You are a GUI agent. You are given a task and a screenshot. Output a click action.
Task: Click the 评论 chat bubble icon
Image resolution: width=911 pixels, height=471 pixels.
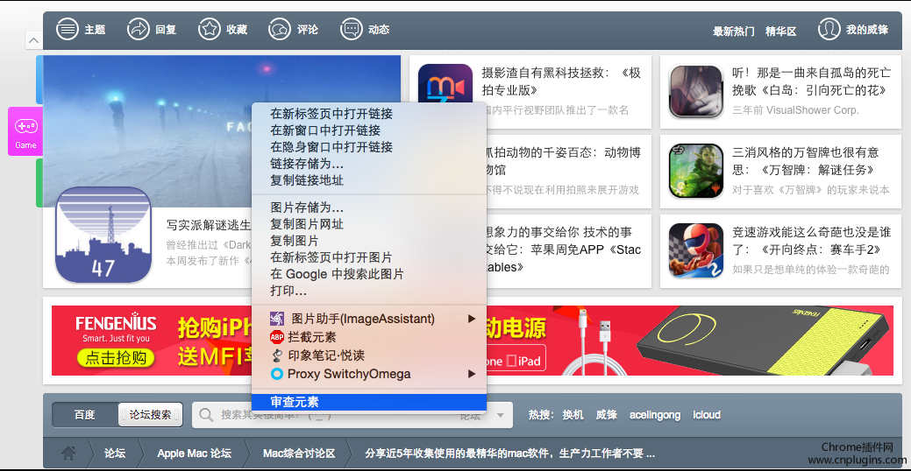[280, 29]
